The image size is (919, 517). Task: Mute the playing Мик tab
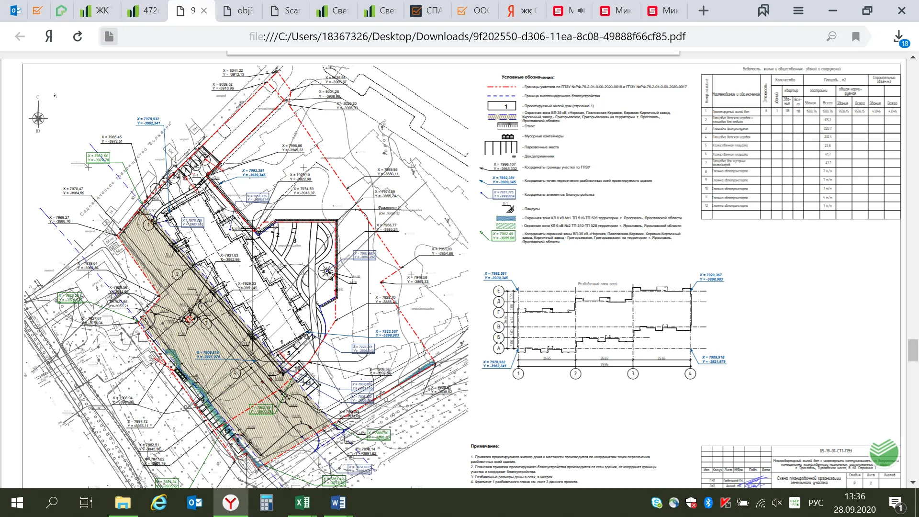coord(582,11)
